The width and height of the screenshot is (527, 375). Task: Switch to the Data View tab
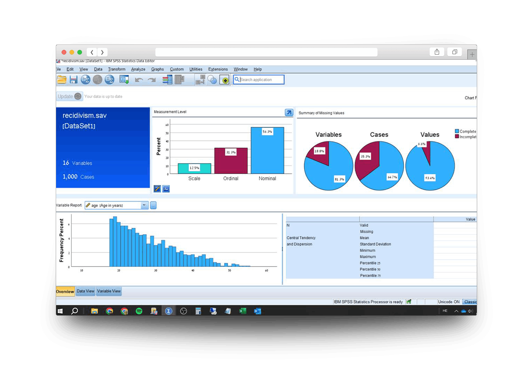(x=86, y=291)
